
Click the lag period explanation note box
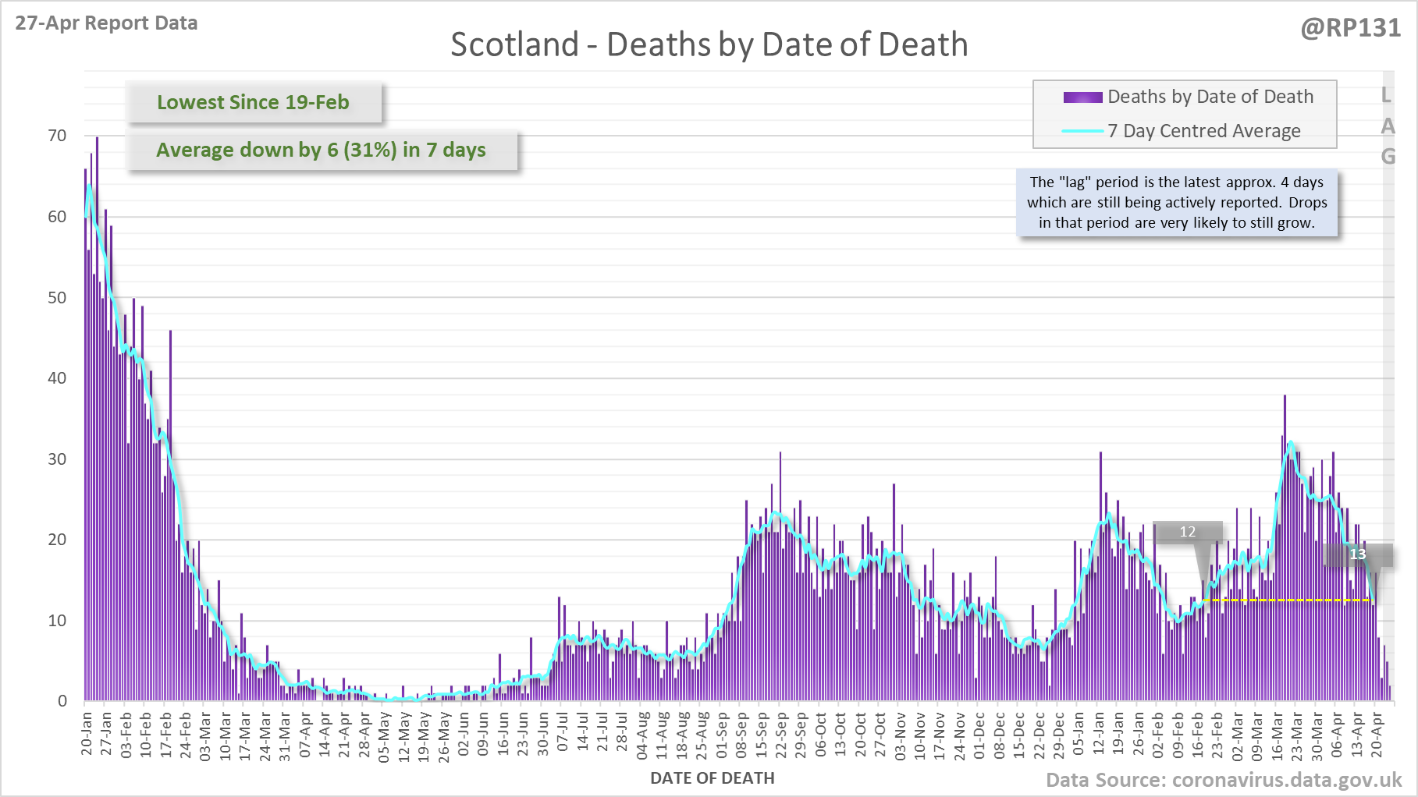click(1176, 203)
